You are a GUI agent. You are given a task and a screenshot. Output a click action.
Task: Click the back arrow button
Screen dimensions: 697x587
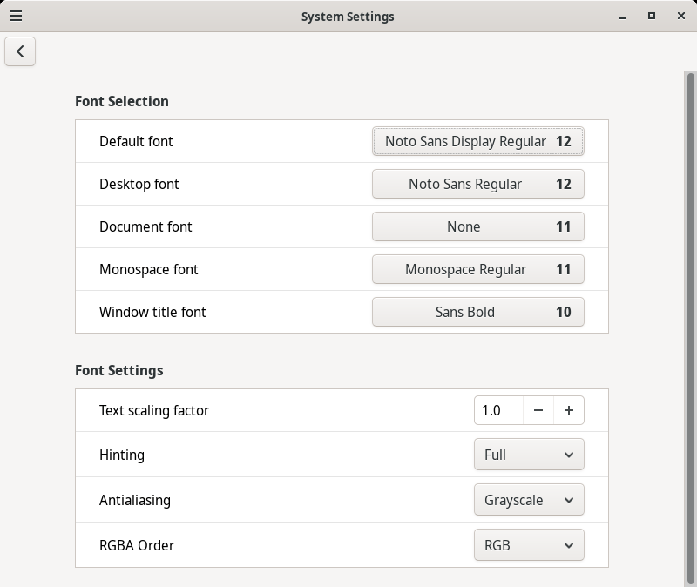click(20, 51)
